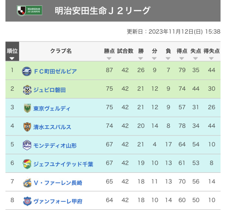Click Tokyo Verdy club crest icon
226x210 pixels.
[27, 108]
